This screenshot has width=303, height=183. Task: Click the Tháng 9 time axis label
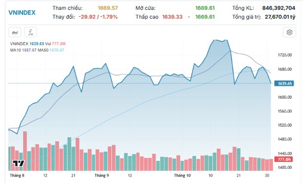coord(102,176)
